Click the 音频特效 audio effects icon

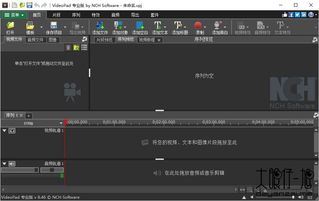click(x=261, y=26)
